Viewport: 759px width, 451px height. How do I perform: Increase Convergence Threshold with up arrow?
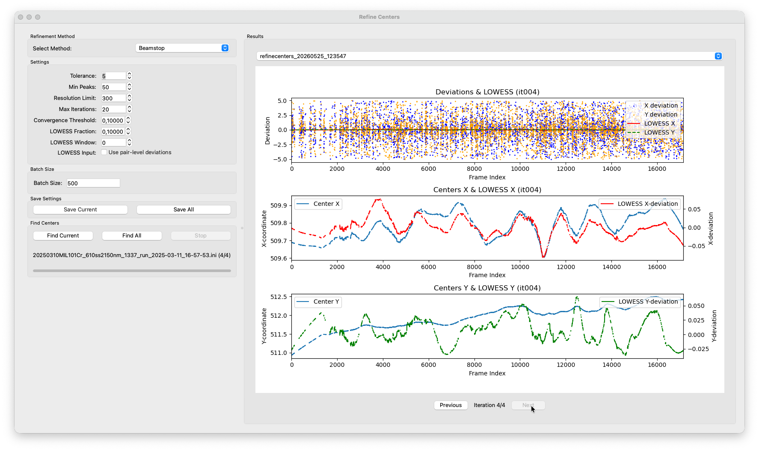click(x=128, y=118)
